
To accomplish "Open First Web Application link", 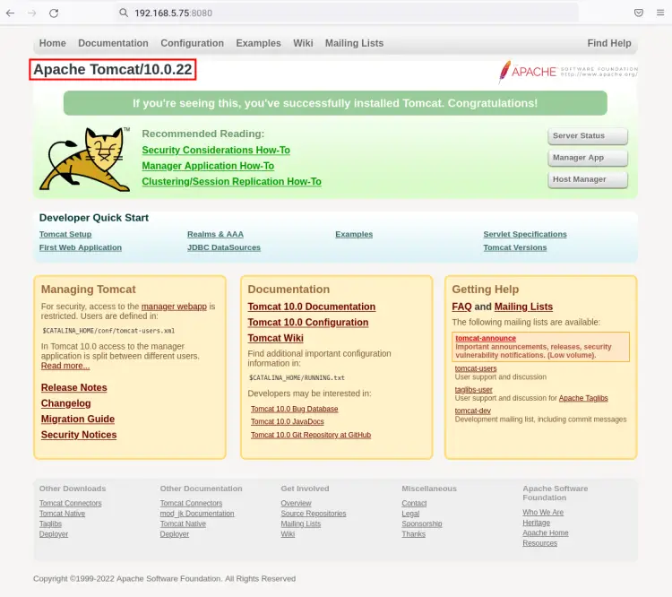I will click(80, 247).
